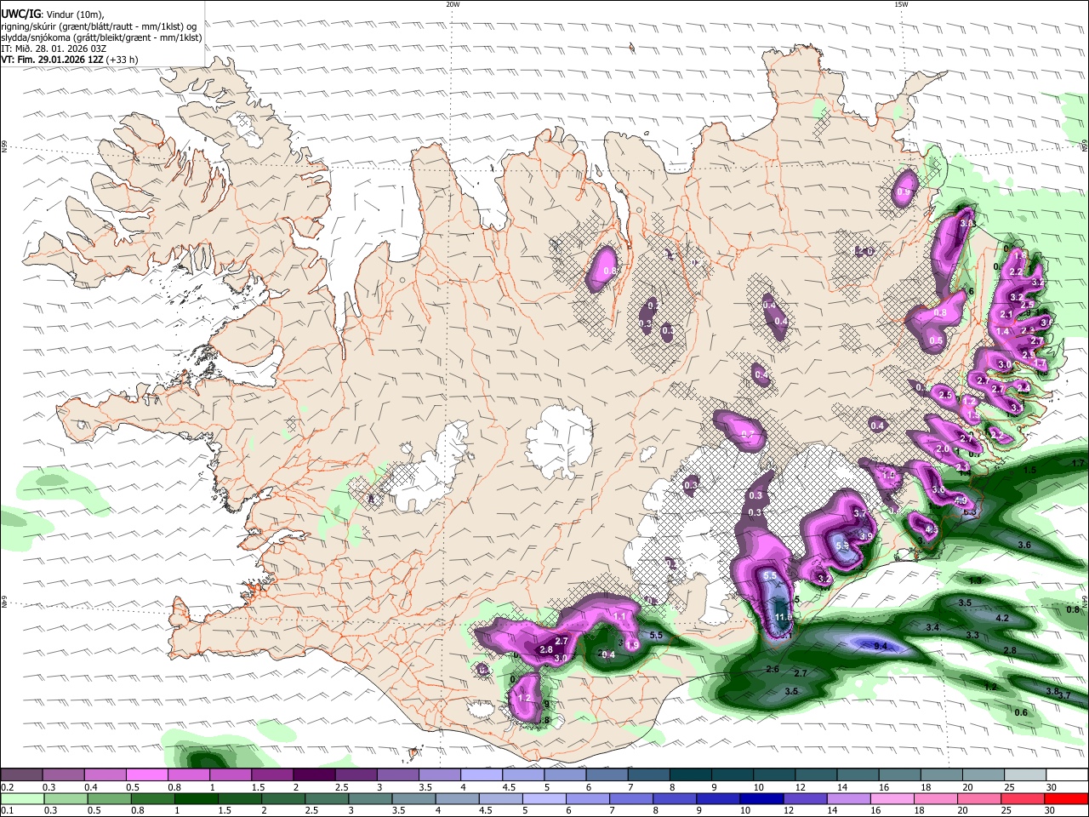Click the light purple swatch labeled 14, lower legend row
Viewport: 1089px width, 817px height.
[x=847, y=798]
